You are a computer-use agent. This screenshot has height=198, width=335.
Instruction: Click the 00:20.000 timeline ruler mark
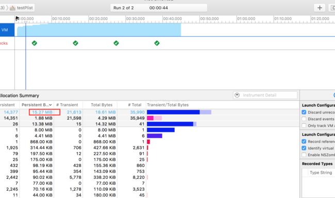[98, 19]
